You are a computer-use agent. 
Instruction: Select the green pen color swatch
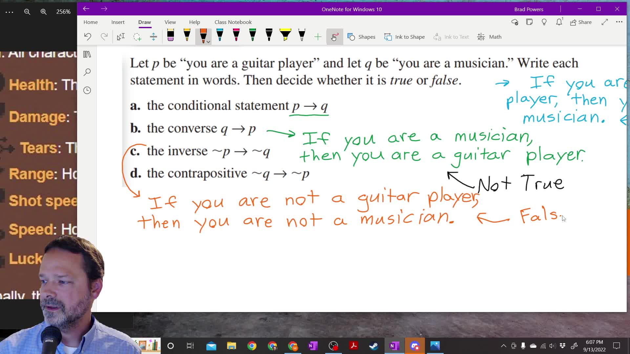click(x=252, y=36)
